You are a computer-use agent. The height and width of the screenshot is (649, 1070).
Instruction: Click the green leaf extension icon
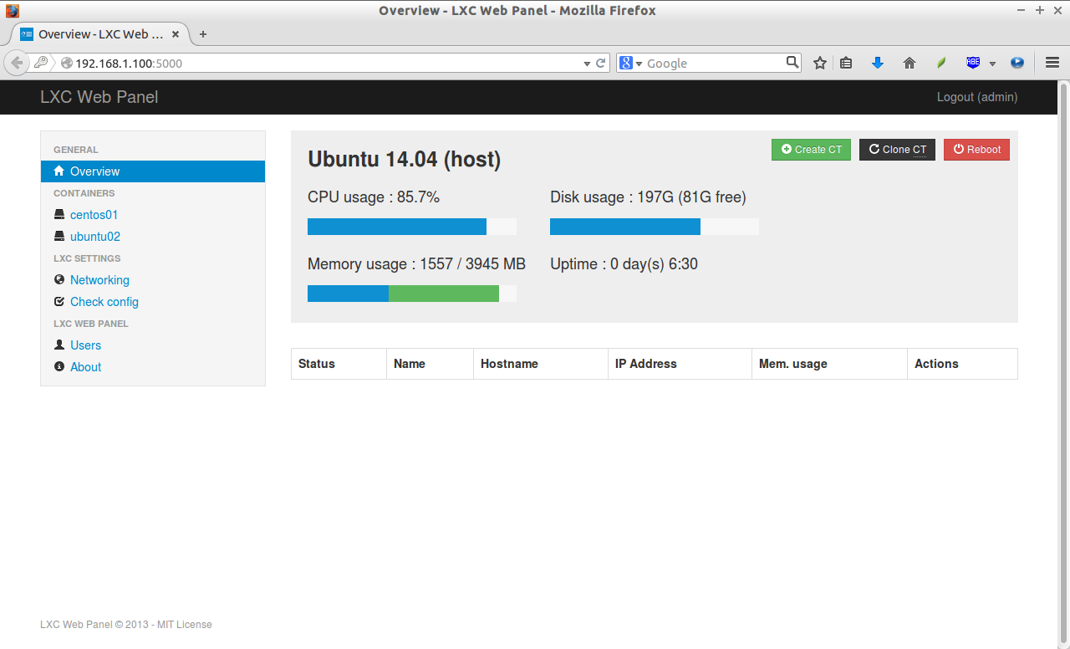pos(941,63)
